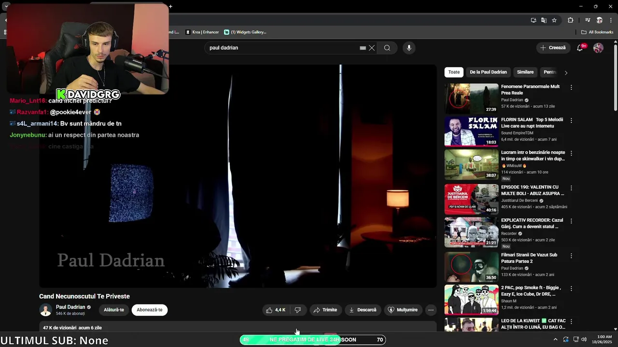Focus the search field containing paul dadrian
Screen dimensions: 618x347
(282, 48)
